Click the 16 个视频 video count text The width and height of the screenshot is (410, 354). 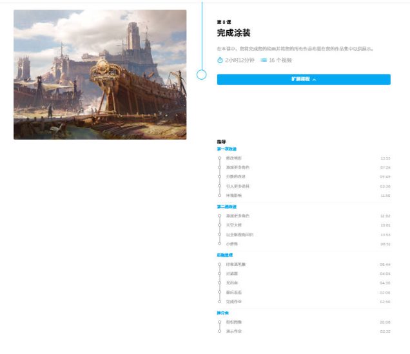tap(280, 61)
